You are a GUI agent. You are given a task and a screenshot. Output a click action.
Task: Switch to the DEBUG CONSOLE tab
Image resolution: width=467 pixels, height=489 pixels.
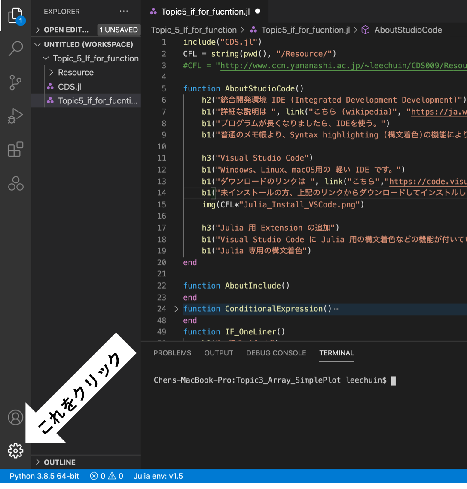[276, 353]
